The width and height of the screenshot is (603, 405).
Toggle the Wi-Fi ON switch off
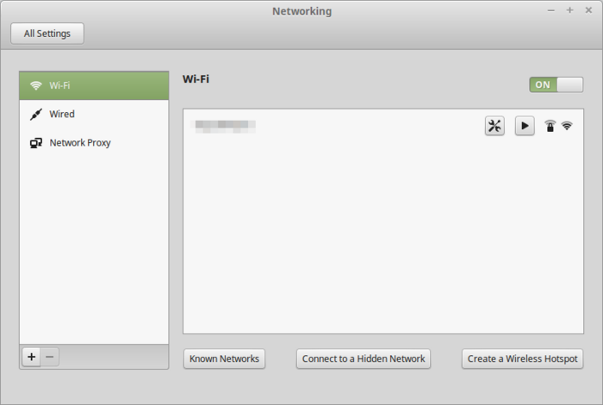(556, 84)
